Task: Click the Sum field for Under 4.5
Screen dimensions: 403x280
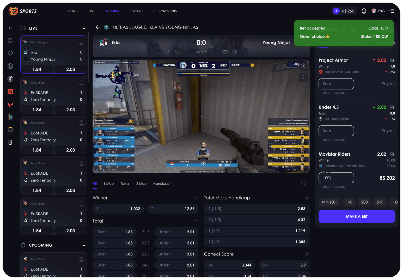Action: pyautogui.click(x=336, y=131)
